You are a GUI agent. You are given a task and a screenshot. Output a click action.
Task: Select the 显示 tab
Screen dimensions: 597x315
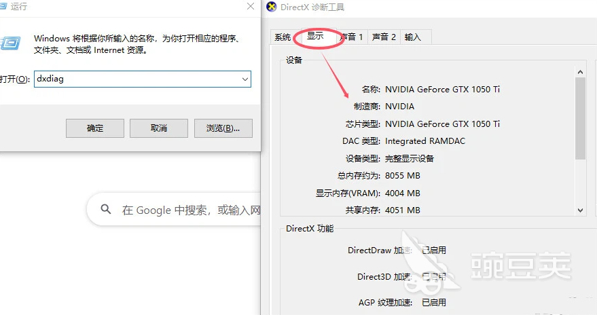point(315,36)
